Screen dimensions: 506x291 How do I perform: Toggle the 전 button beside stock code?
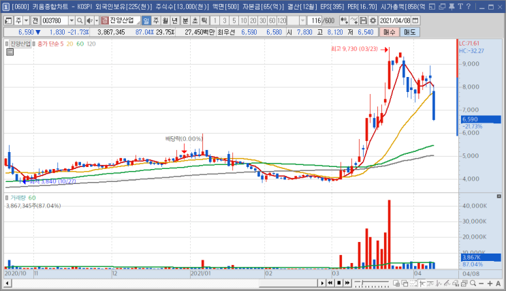click(35, 20)
